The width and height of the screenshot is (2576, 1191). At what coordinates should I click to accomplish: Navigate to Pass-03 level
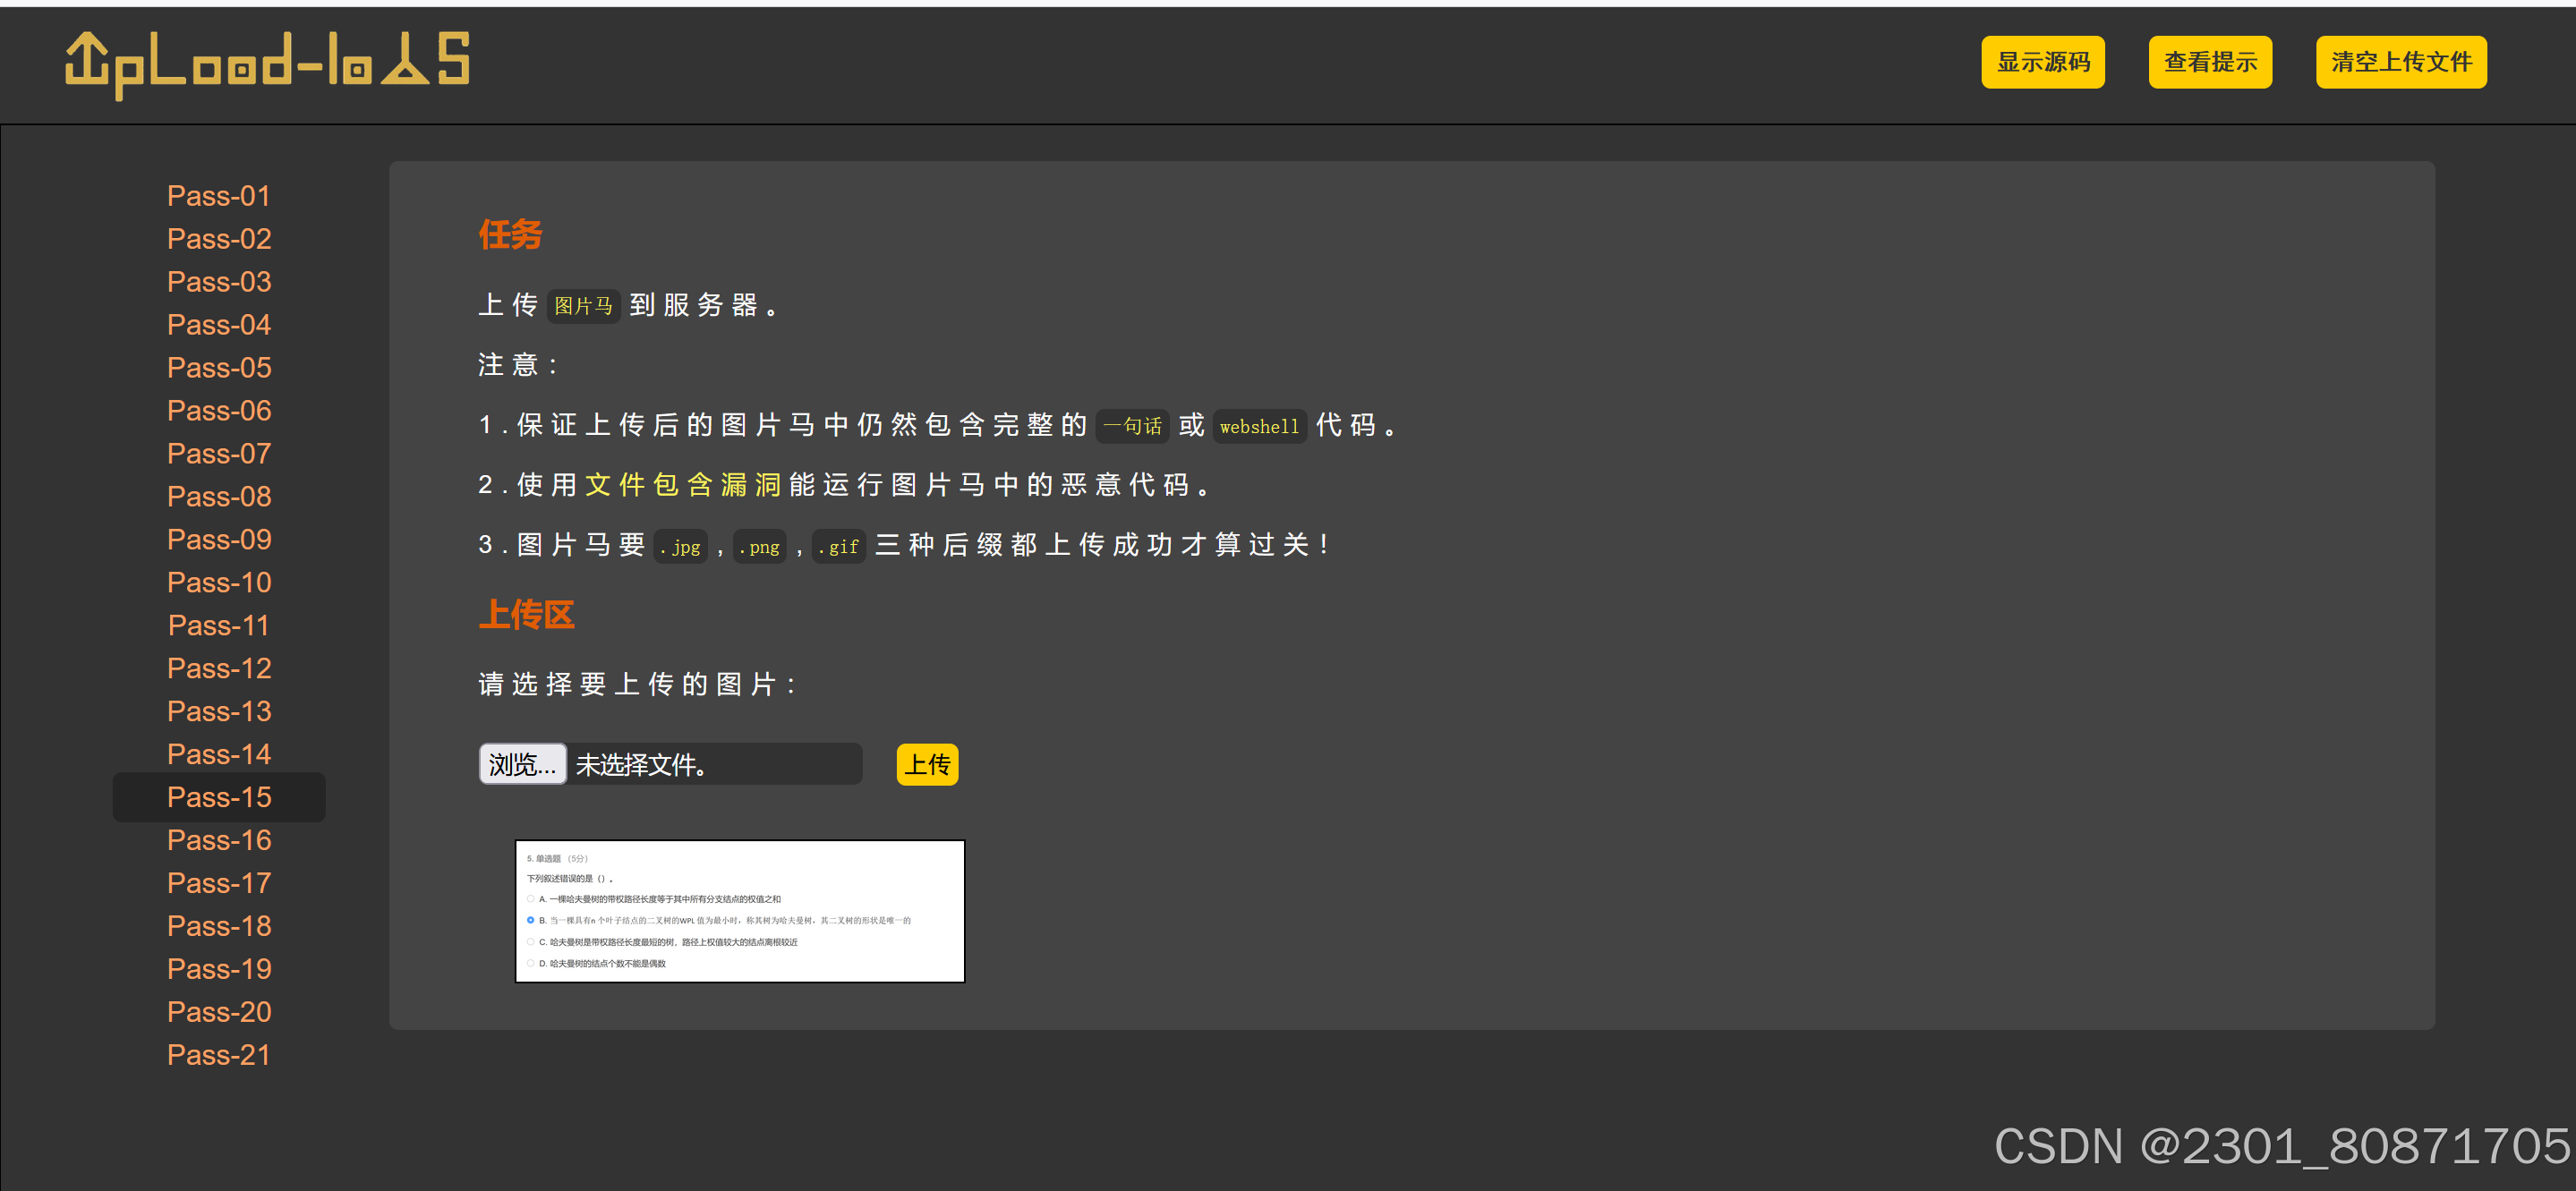click(219, 282)
